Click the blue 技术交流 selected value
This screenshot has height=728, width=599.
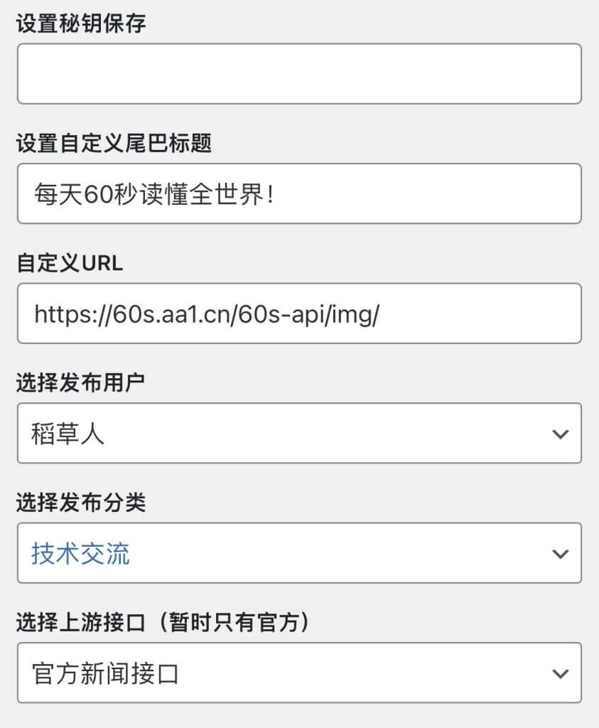pos(80,553)
